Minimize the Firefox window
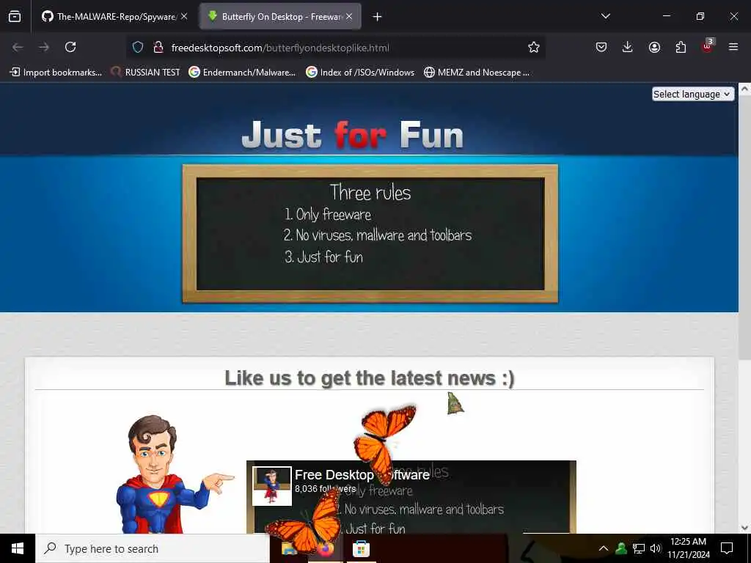 [667, 16]
